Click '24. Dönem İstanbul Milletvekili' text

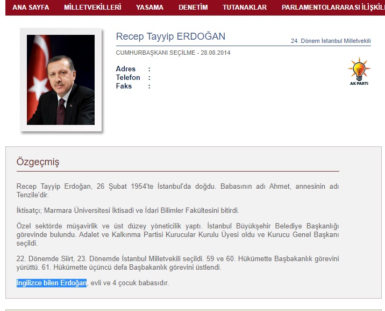pos(331,41)
